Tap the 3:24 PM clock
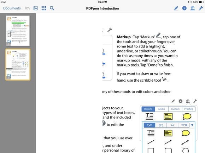Image resolution: width=205 pixels, height=153 pixels. tap(102, 2)
